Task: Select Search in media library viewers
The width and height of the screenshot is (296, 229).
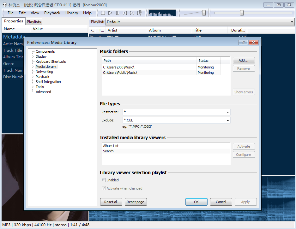Action: click(166, 151)
